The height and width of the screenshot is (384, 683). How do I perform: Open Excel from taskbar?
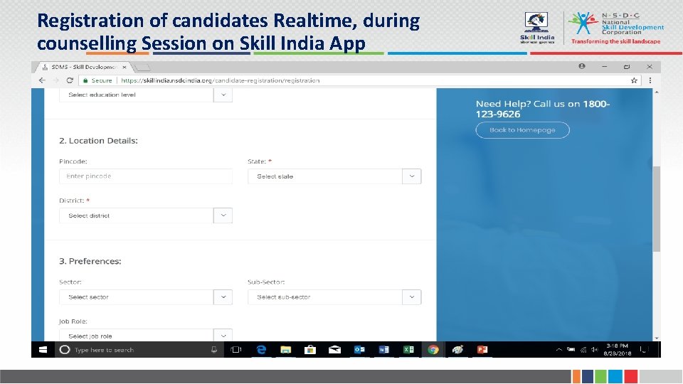click(x=408, y=350)
